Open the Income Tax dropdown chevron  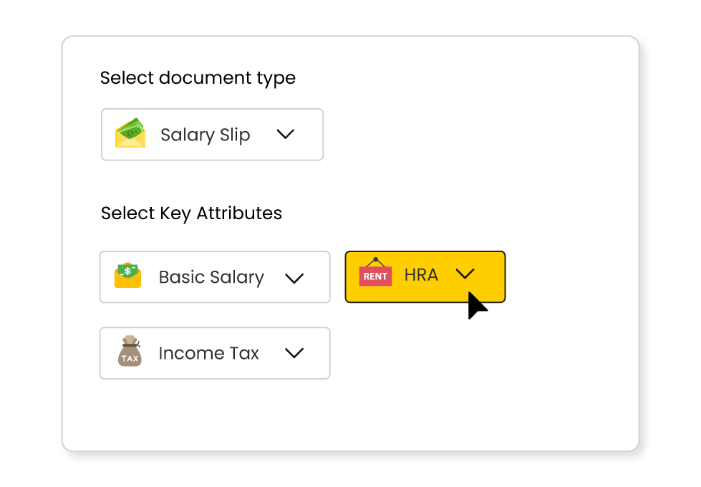pos(294,352)
